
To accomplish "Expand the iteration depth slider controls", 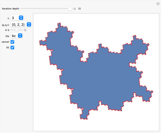I will 75,9.
